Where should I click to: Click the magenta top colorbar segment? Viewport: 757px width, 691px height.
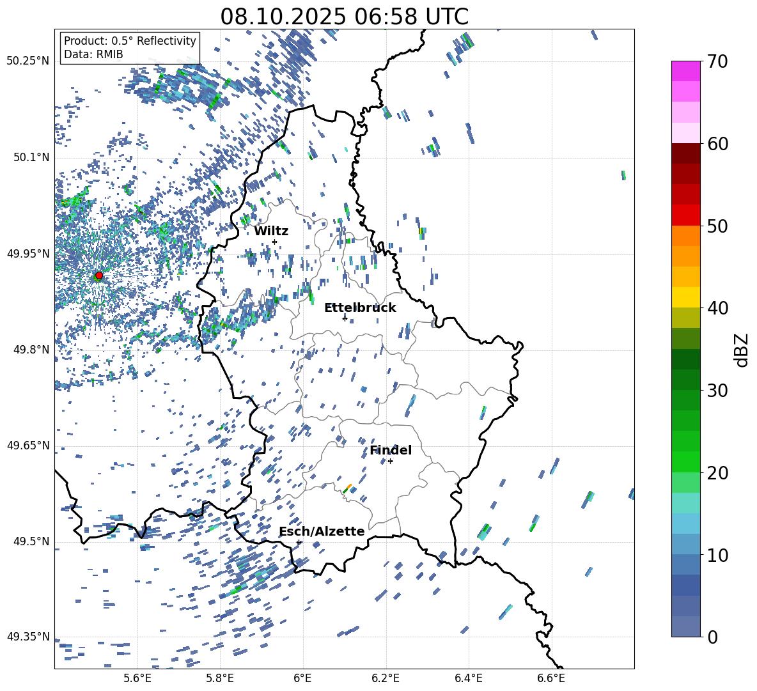(x=685, y=71)
